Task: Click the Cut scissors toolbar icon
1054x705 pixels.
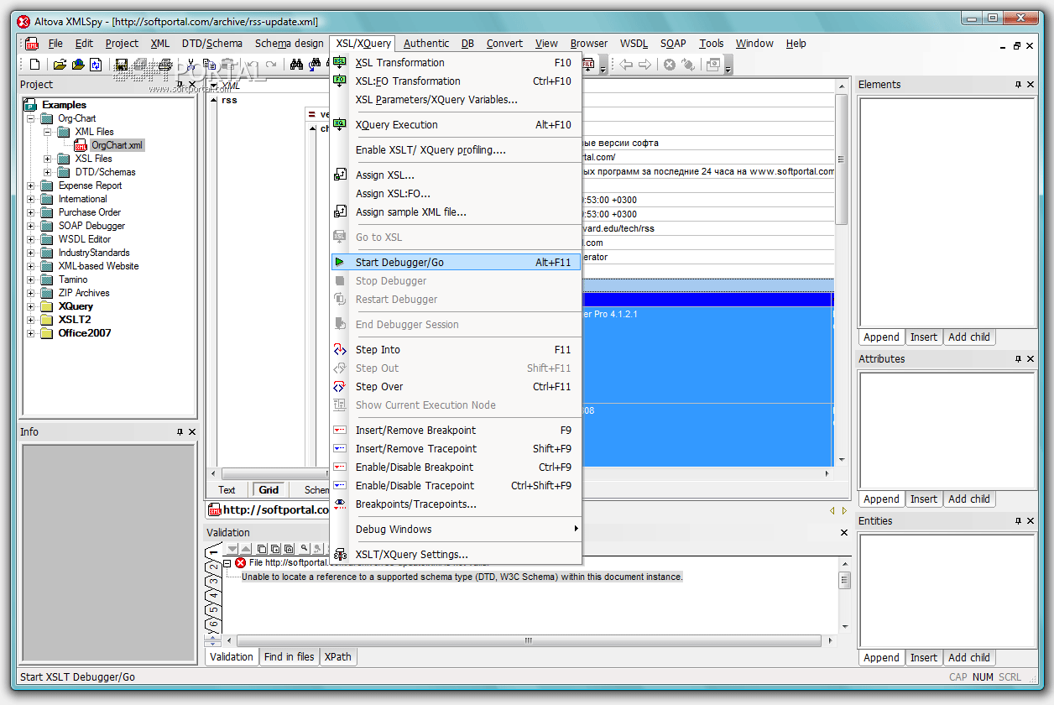Action: click(x=191, y=64)
